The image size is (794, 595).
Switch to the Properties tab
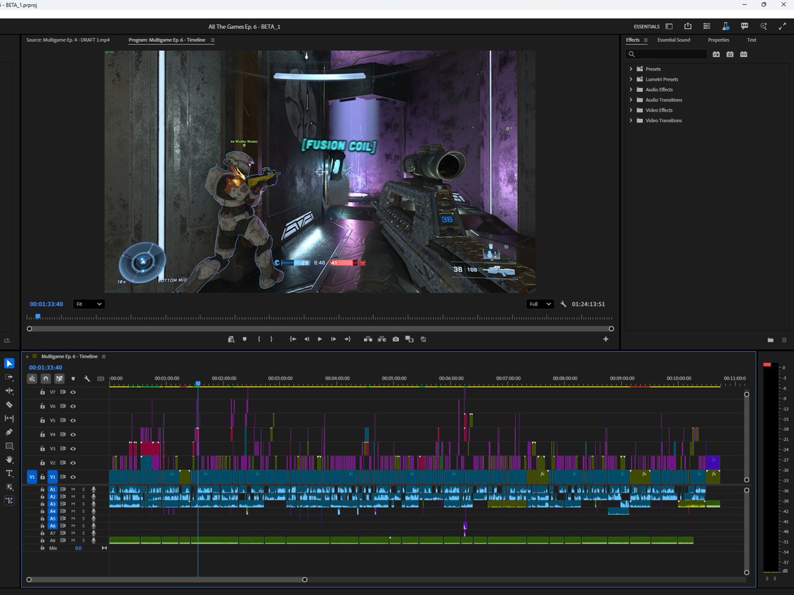pos(719,40)
